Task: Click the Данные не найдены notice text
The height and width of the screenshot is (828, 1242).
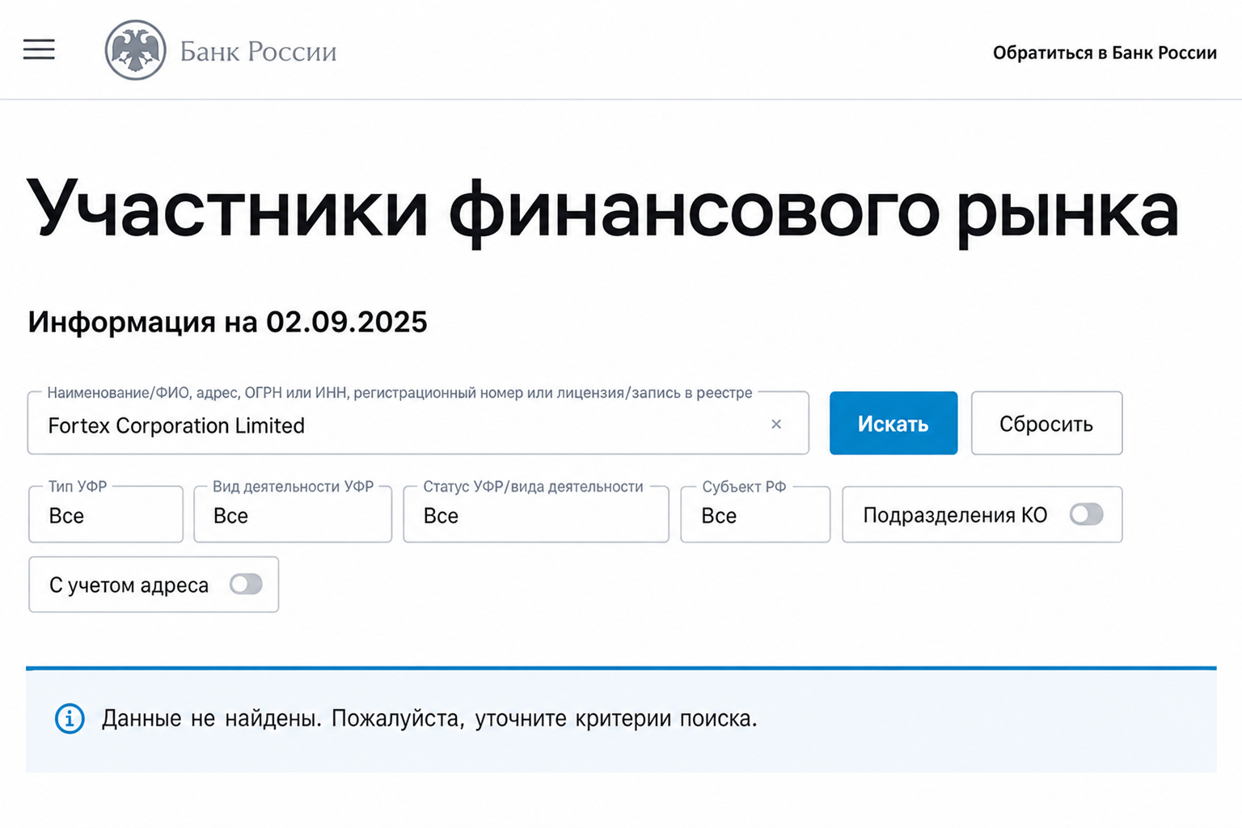Action: (x=429, y=718)
